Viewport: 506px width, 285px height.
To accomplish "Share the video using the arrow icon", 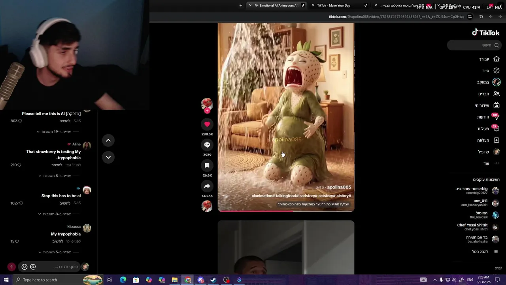I will tap(207, 186).
